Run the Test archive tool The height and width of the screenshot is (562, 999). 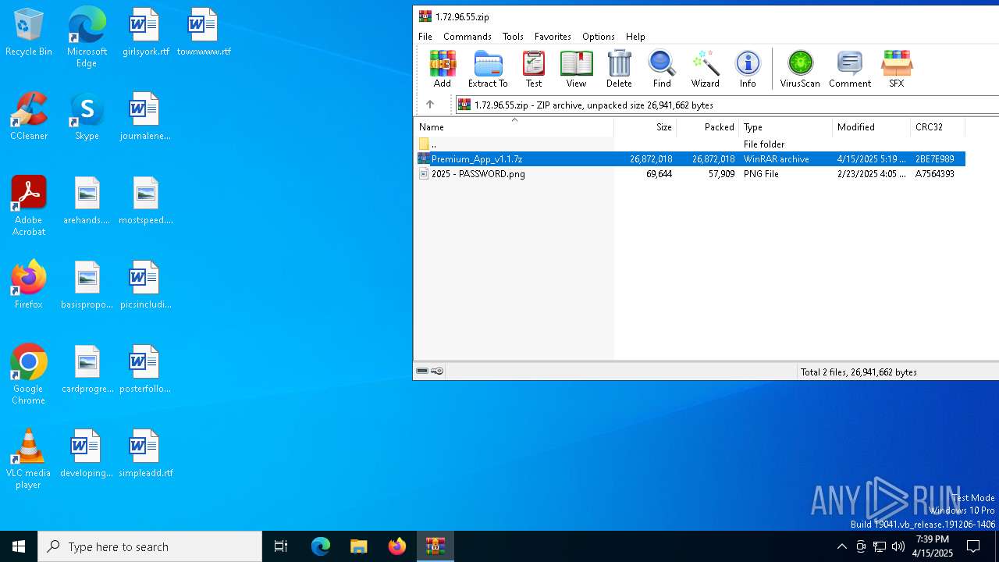pos(534,69)
